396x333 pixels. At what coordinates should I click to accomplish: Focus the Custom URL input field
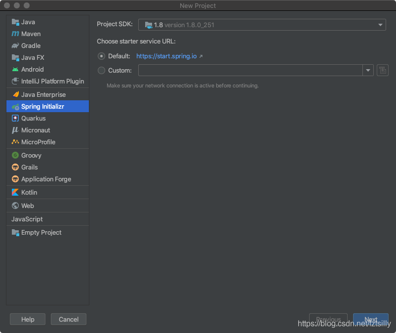point(250,70)
